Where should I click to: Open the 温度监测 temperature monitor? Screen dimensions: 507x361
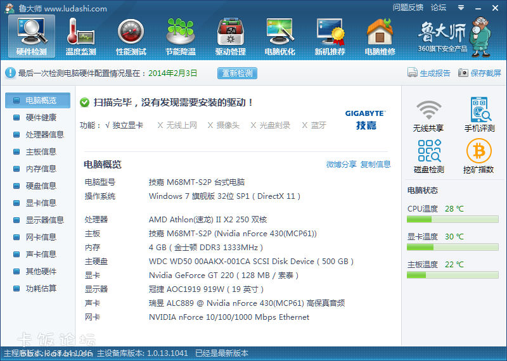coord(81,36)
